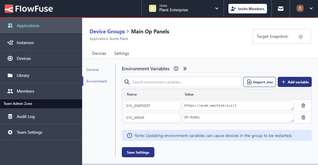Click the user avatar icon

click(x=300, y=9)
